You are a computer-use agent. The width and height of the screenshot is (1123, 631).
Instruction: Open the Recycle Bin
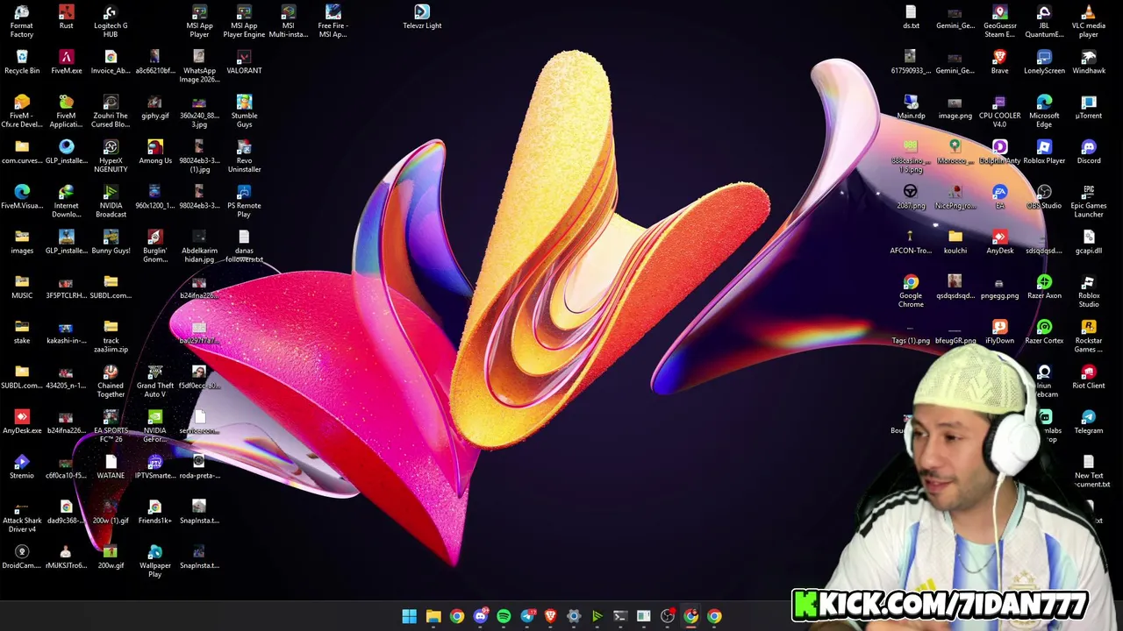22,62
